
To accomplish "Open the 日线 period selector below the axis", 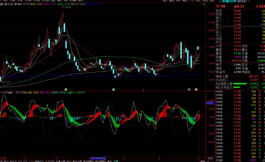I will 210,159.
